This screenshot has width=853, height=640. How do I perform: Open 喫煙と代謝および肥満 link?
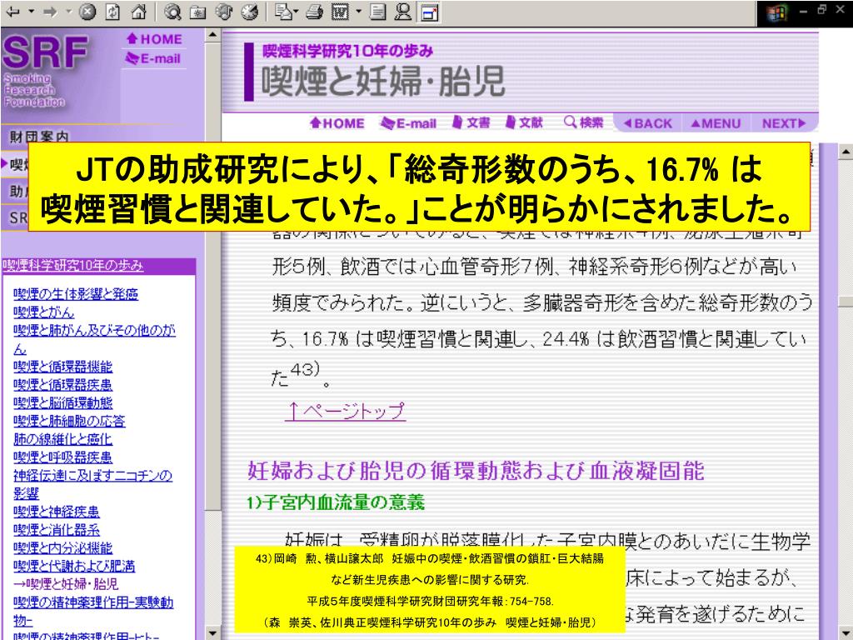pyautogui.click(x=74, y=566)
